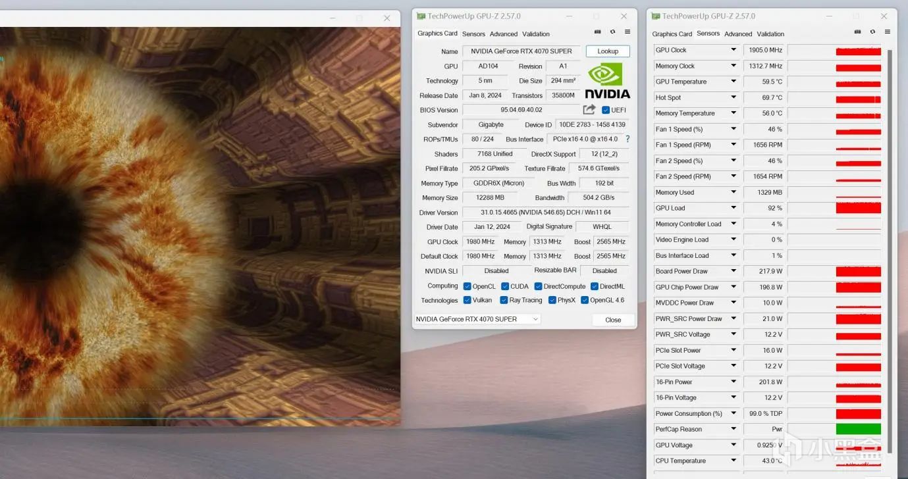Image resolution: width=908 pixels, height=479 pixels.
Task: Click the screenshot camera icon in the Graphics Card window
Action: [597, 32]
